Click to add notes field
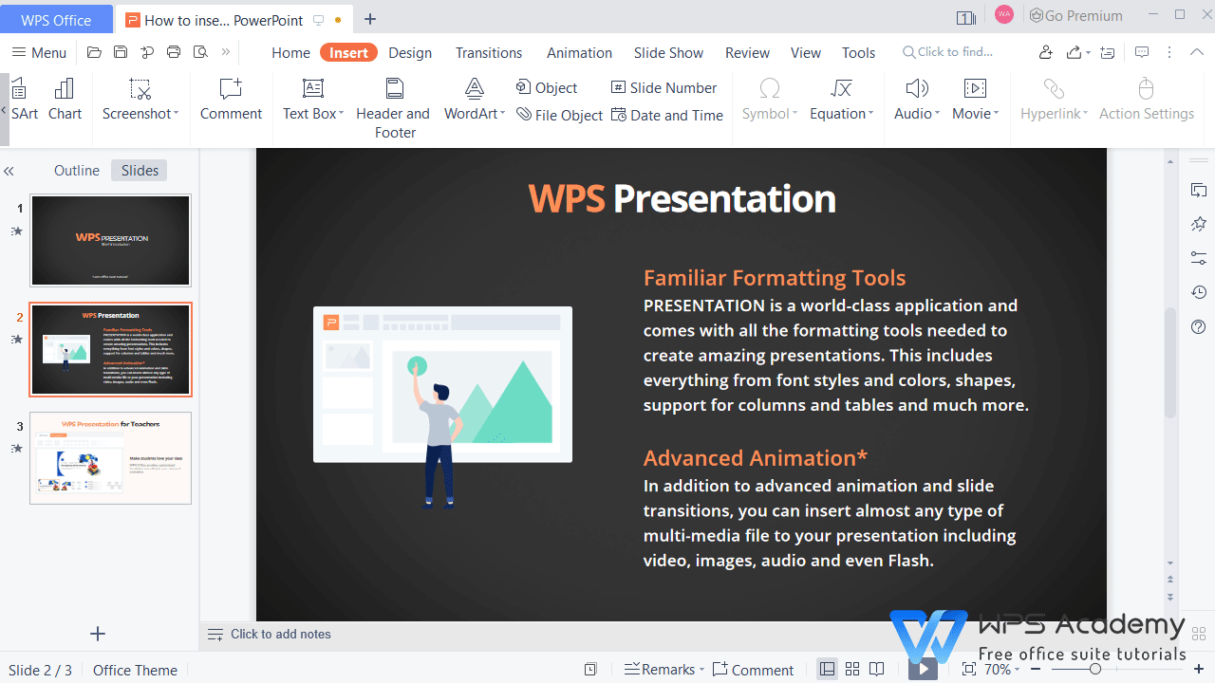 click(281, 634)
